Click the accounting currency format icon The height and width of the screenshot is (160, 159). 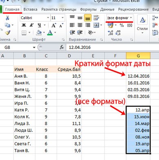pos(110,25)
